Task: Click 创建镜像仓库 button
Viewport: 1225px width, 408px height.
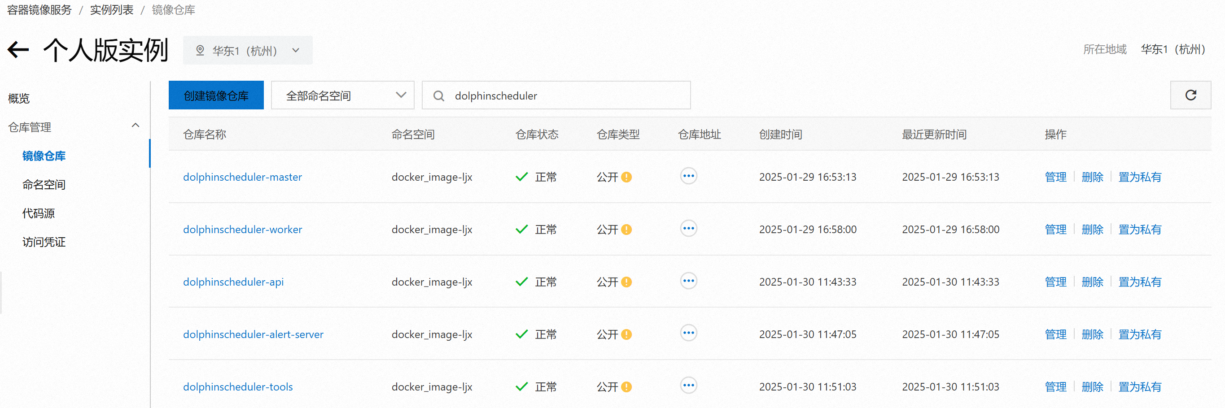Action: 216,95
